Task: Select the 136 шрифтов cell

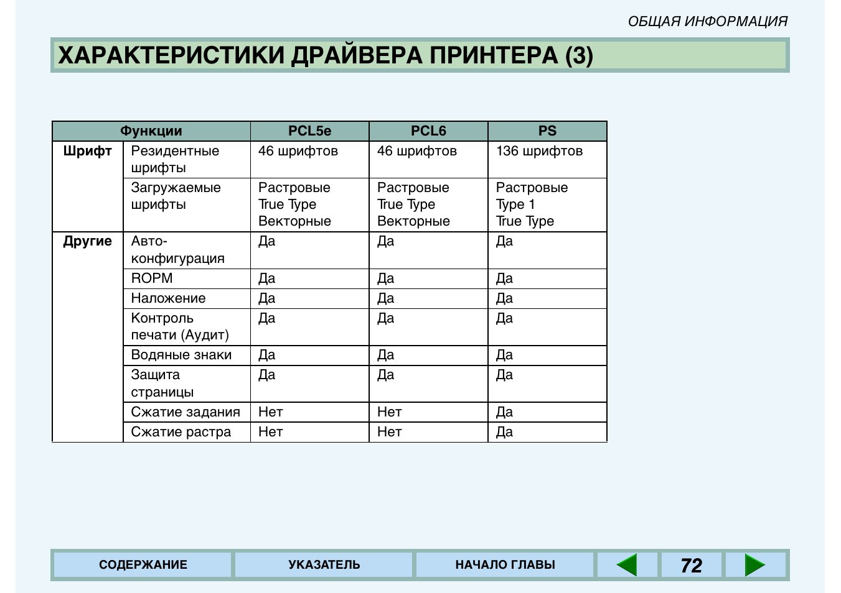Action: tap(539, 151)
